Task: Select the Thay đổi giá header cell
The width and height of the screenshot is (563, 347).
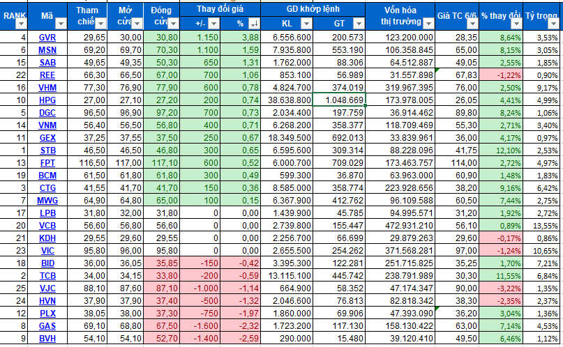Action: coord(220,9)
